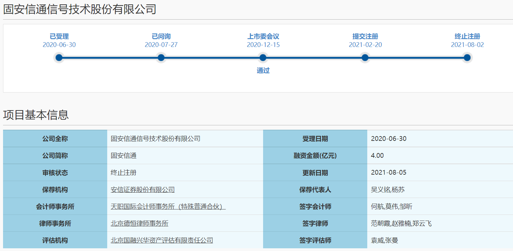This screenshot has width=513, height=251.
Task: Click the 终止注册 timeline dot
Action: pyautogui.click(x=467, y=58)
